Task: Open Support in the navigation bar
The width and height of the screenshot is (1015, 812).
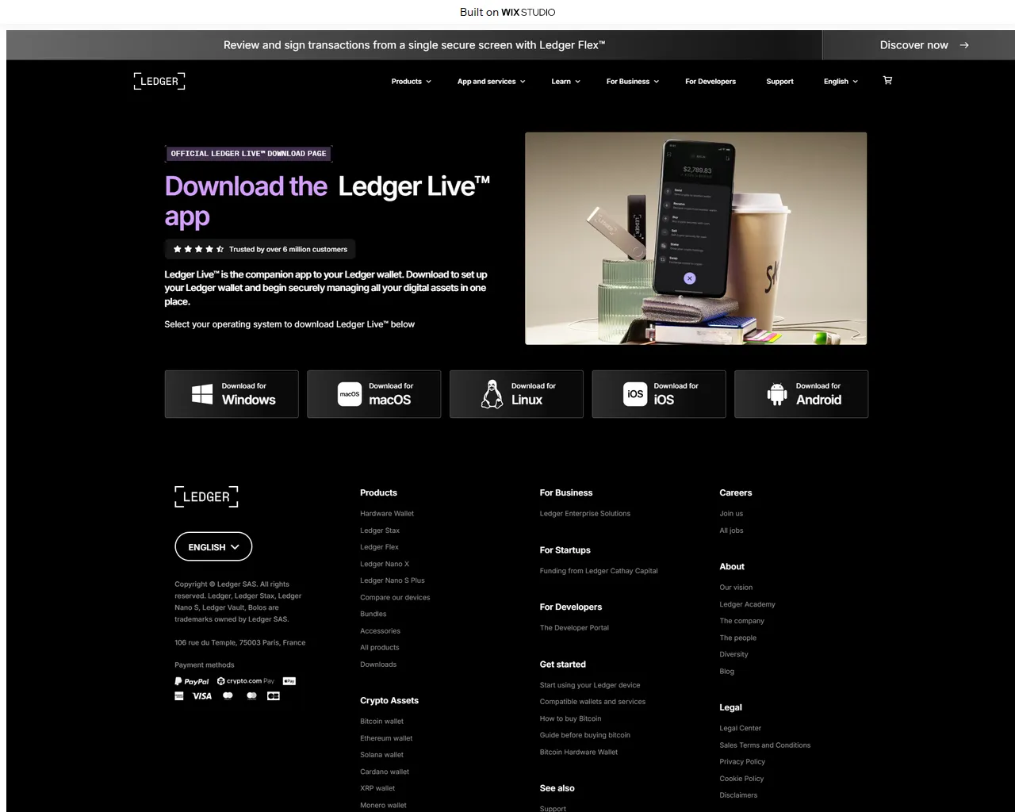Action: 779,81
